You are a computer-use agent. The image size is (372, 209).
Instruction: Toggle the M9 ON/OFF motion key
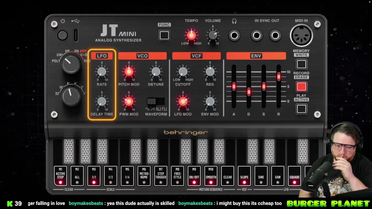tap(194, 176)
